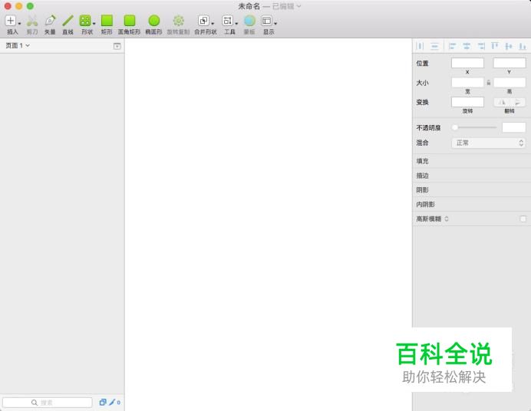
Task: Enable the 高斯模糊 blur checkbox
Action: click(x=523, y=219)
